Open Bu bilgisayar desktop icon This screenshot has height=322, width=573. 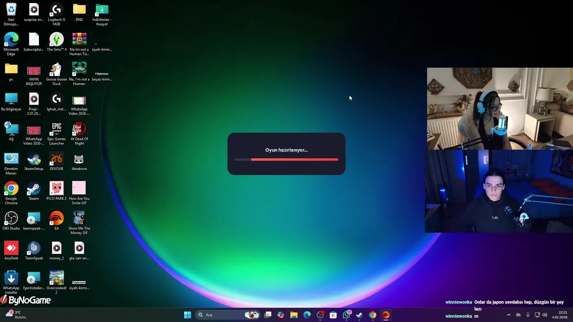pos(11,102)
